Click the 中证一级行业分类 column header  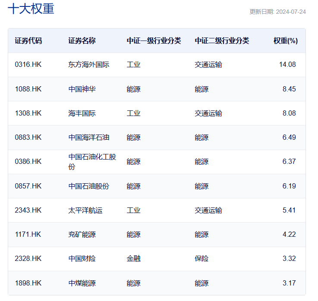click(x=154, y=41)
